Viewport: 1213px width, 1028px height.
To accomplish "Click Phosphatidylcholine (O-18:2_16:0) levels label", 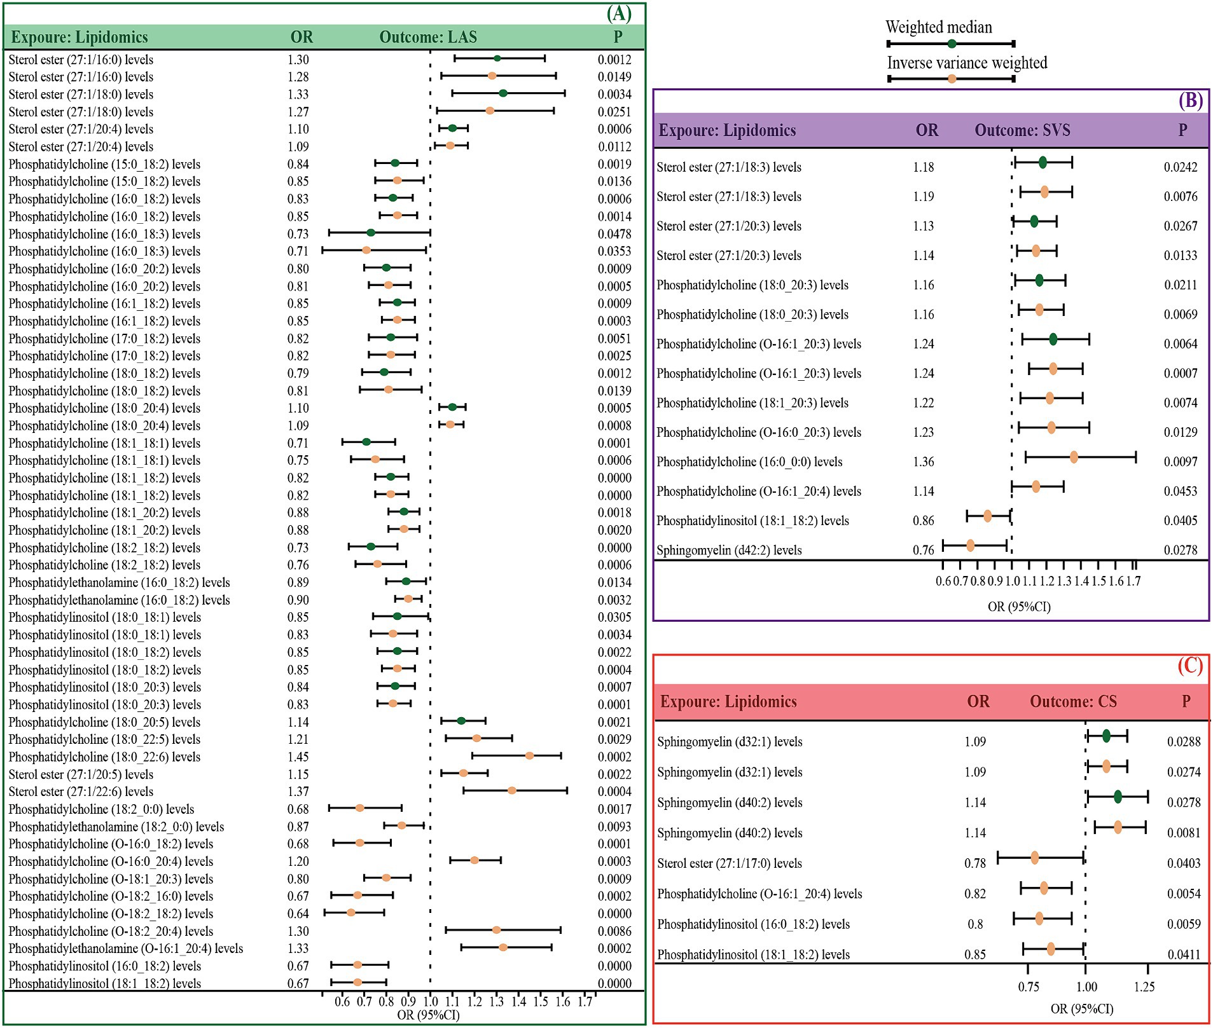I will click(111, 896).
